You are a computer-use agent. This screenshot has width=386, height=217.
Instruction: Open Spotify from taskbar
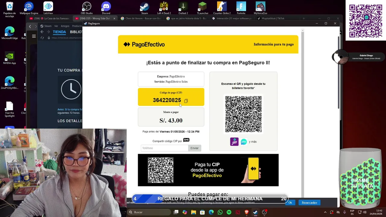(x=229, y=212)
